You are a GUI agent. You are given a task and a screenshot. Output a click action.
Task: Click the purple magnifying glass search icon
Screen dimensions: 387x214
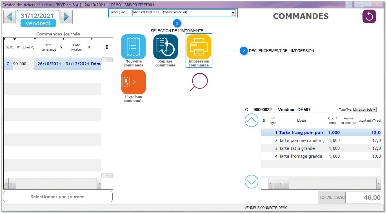point(199,82)
